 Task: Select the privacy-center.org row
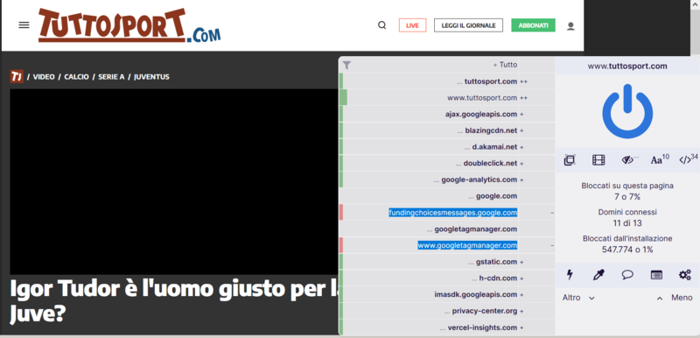447,311
